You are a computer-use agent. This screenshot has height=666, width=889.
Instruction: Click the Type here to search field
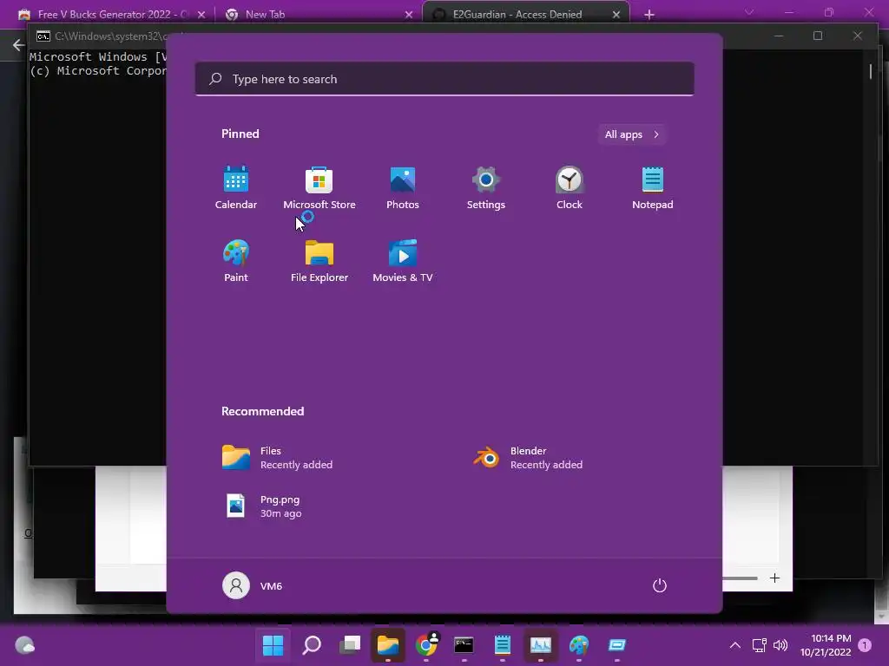[x=444, y=79]
